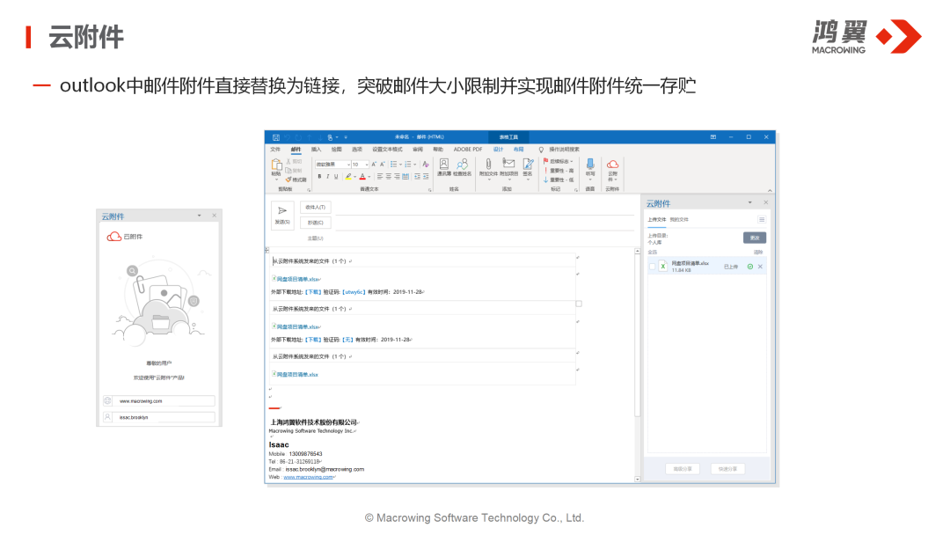Switch to the Options (选项) ribbon tab
The width and height of the screenshot is (950, 535).
[357, 149]
